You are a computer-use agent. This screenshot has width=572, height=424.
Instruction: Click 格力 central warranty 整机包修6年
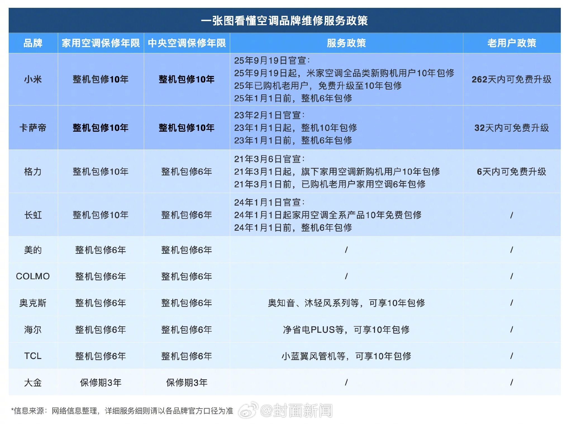pos(187,171)
